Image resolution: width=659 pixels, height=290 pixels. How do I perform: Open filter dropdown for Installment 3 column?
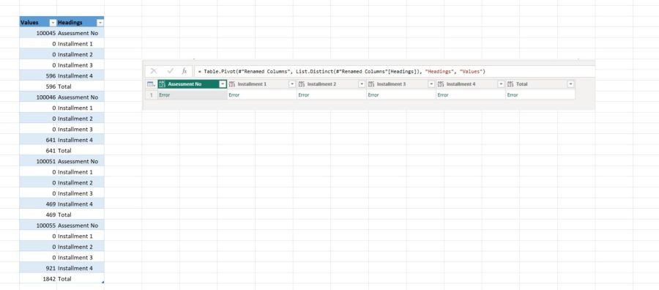431,84
